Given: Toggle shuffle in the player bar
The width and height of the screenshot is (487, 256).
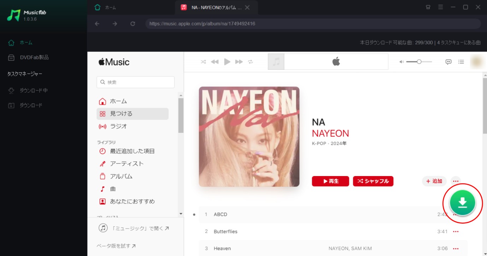Looking at the screenshot, I should (203, 62).
